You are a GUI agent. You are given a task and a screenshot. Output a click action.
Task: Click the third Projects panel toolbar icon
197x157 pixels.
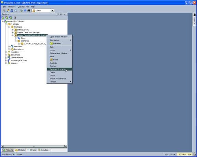[11, 18]
